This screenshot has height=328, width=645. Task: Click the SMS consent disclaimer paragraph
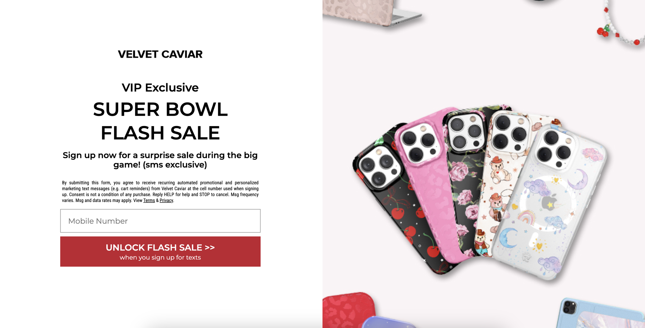click(160, 191)
